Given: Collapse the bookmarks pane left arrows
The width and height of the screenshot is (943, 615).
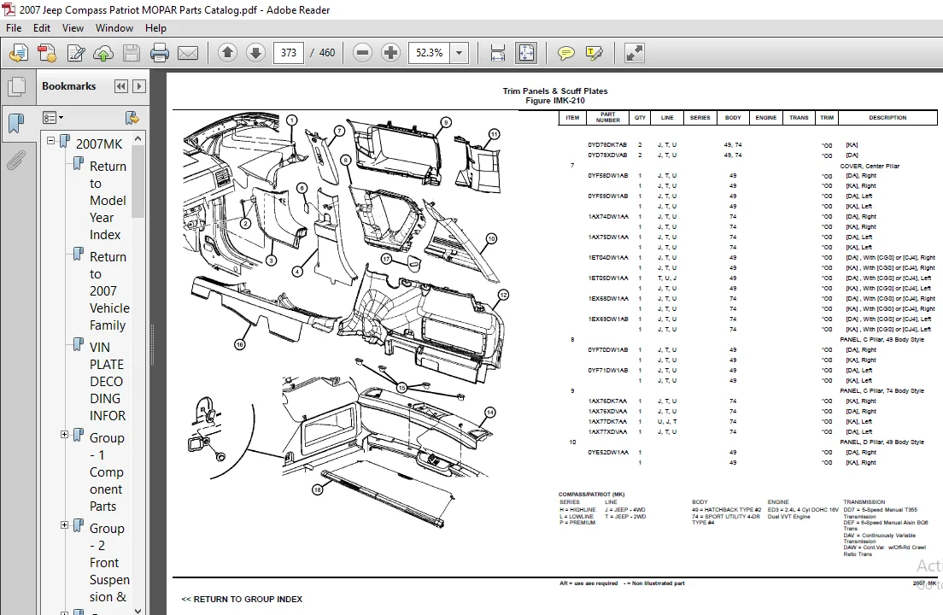Looking at the screenshot, I should click(x=121, y=86).
